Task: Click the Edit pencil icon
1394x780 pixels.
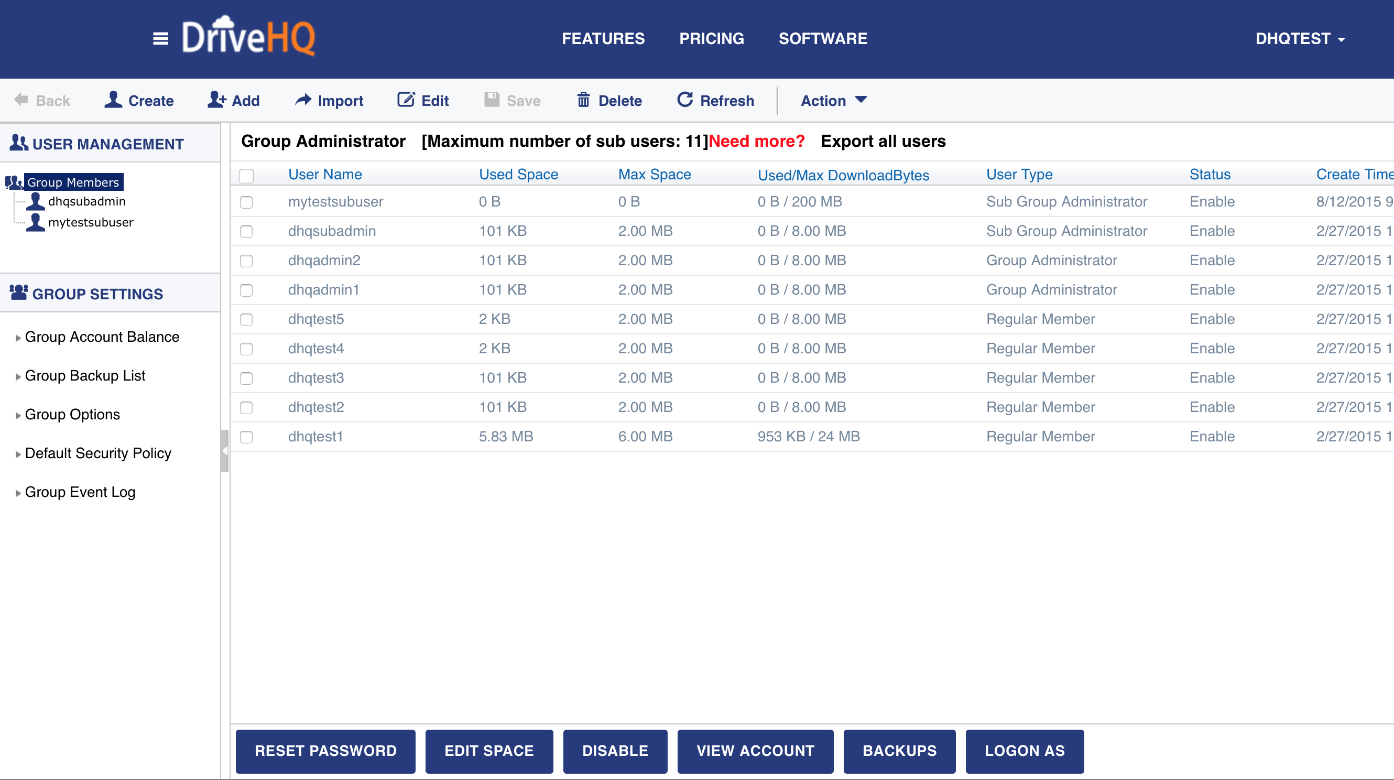Action: 406,100
